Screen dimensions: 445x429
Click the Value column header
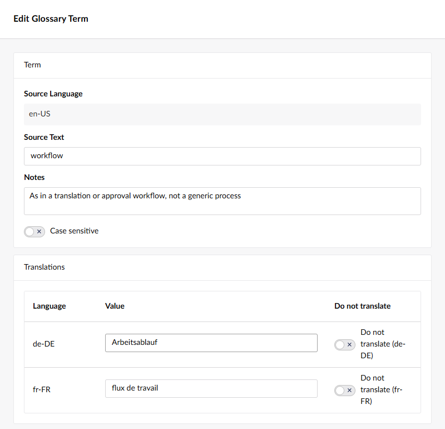tap(115, 306)
